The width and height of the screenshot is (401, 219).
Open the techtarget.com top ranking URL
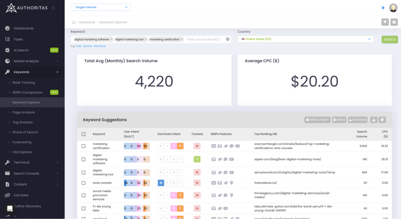pyautogui.click(x=292, y=146)
